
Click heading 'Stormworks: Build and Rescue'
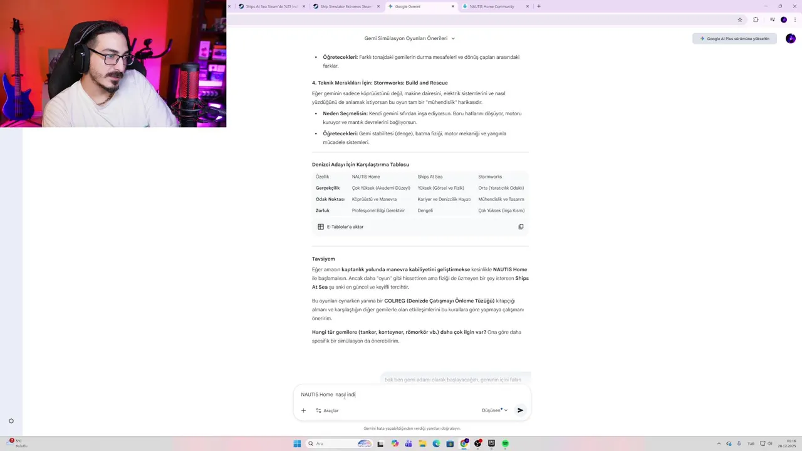pyautogui.click(x=410, y=83)
